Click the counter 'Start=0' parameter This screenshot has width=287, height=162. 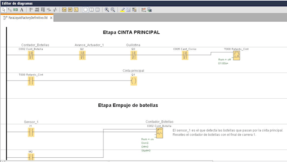coord(146,151)
